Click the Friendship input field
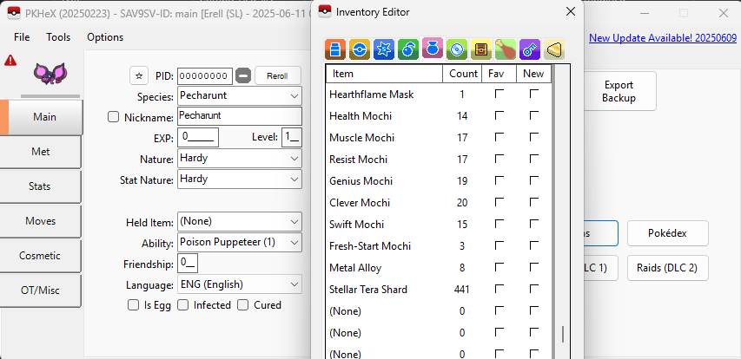741x359 pixels. (x=189, y=264)
